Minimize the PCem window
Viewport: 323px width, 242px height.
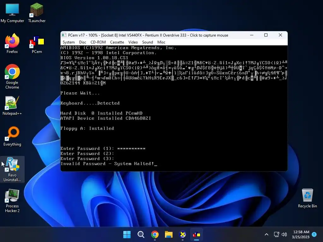(x=251, y=35)
